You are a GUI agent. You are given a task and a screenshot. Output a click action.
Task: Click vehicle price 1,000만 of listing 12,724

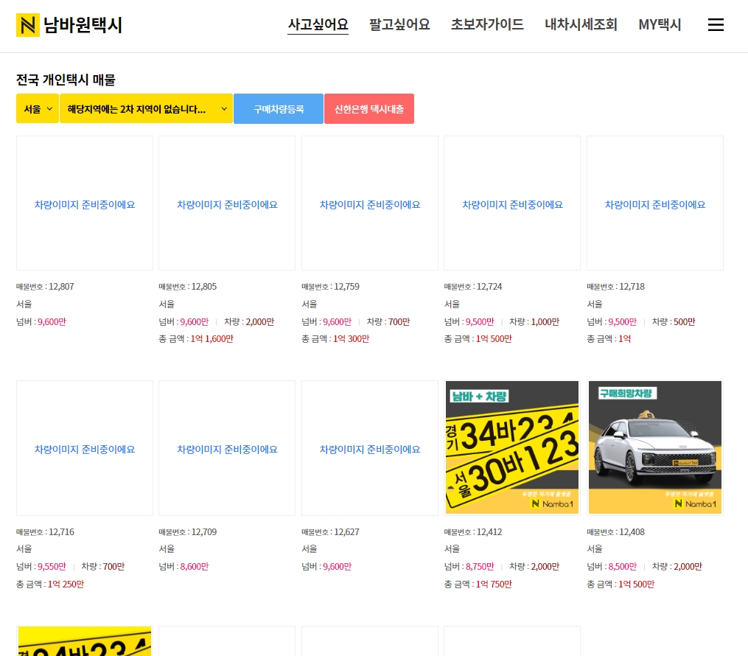coord(545,322)
